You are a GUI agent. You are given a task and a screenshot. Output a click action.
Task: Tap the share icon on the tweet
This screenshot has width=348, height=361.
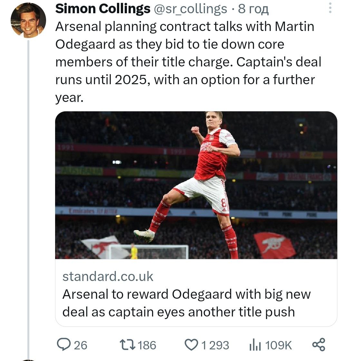[x=319, y=344]
